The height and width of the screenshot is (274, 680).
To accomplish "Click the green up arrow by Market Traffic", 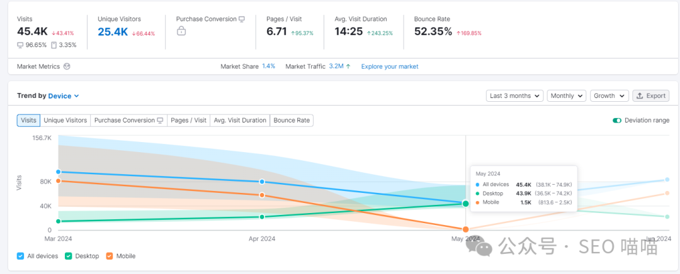I will point(348,67).
